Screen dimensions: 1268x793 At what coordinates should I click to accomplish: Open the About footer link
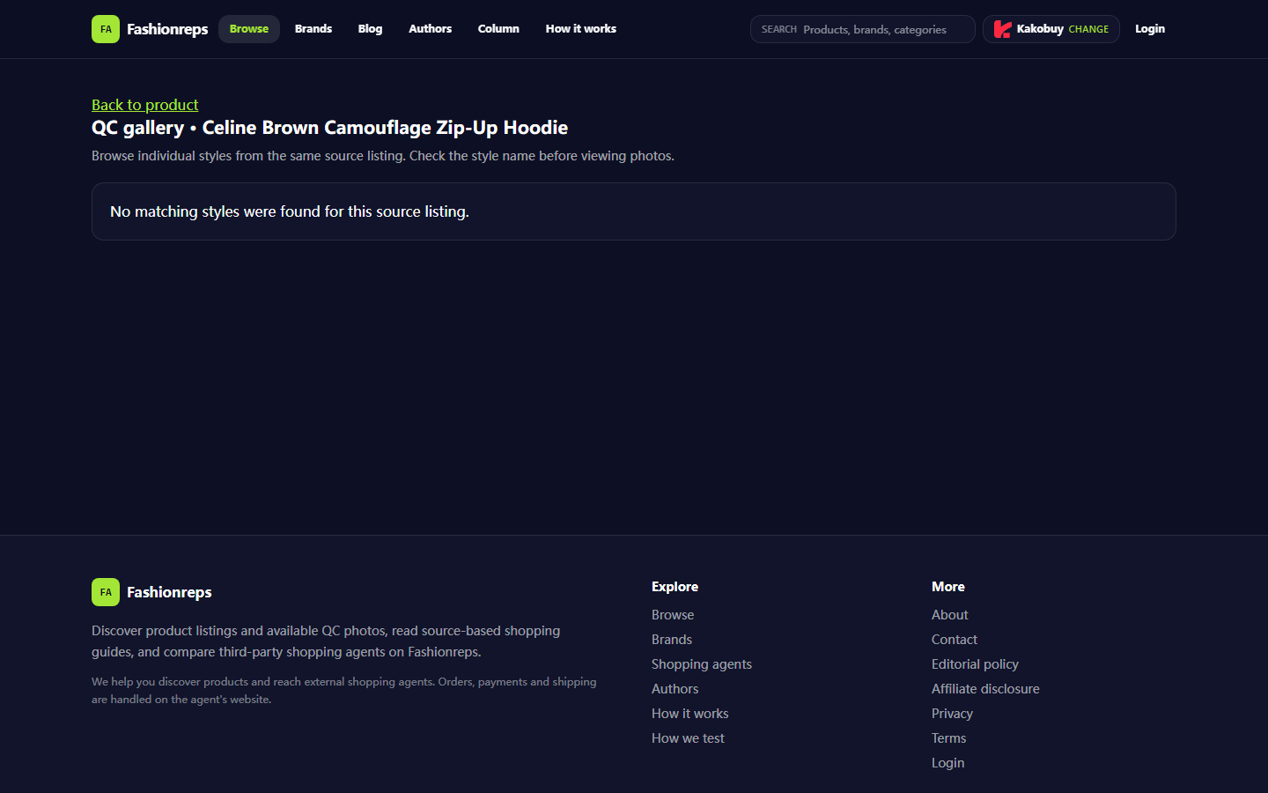point(950,615)
